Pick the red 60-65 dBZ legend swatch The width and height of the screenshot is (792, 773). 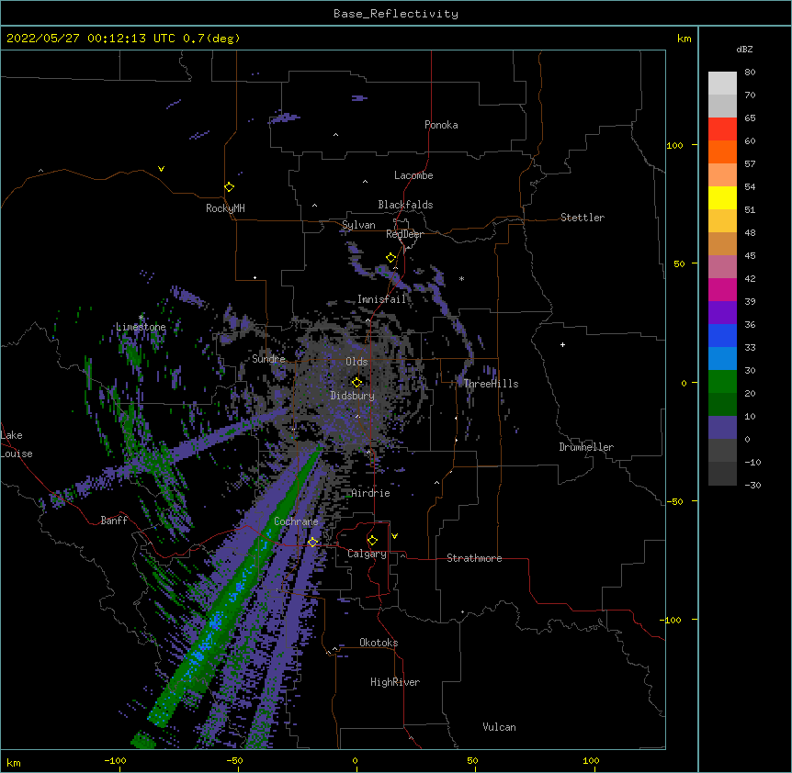pyautogui.click(x=722, y=129)
